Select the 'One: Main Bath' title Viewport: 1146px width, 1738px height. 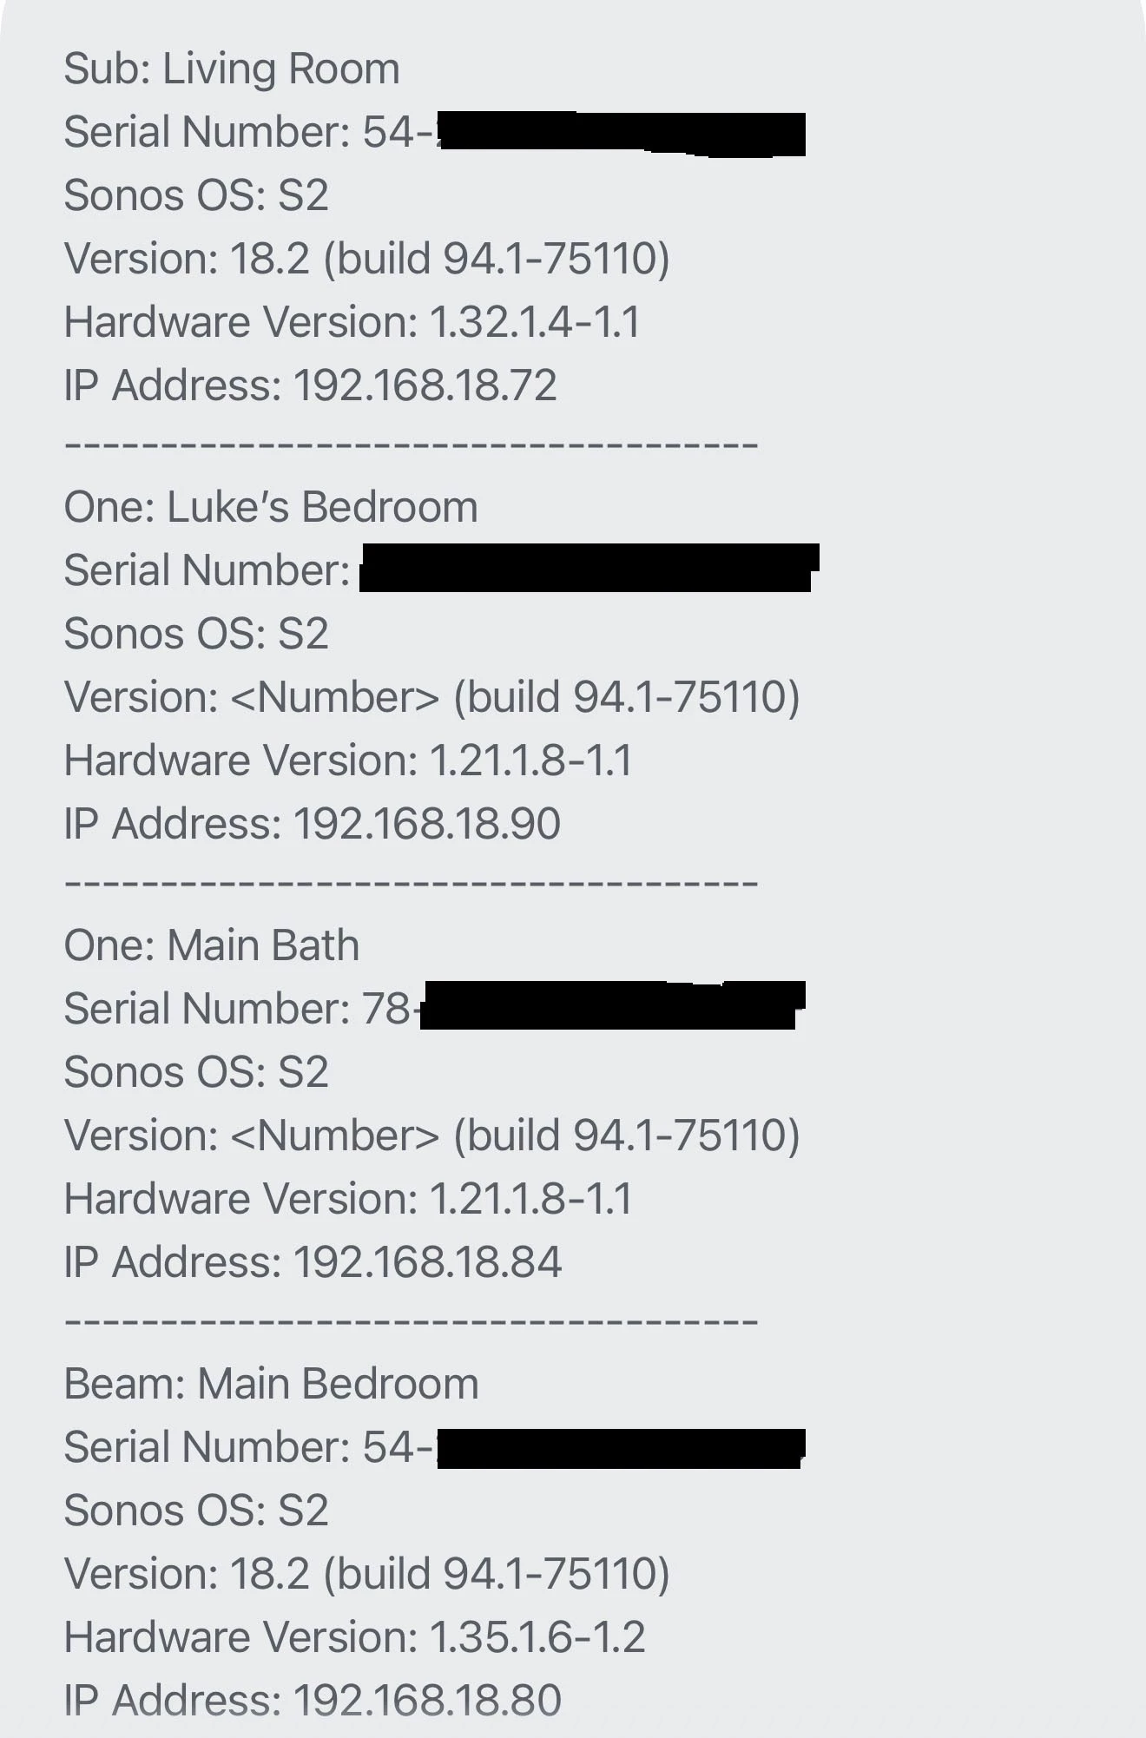(x=212, y=945)
